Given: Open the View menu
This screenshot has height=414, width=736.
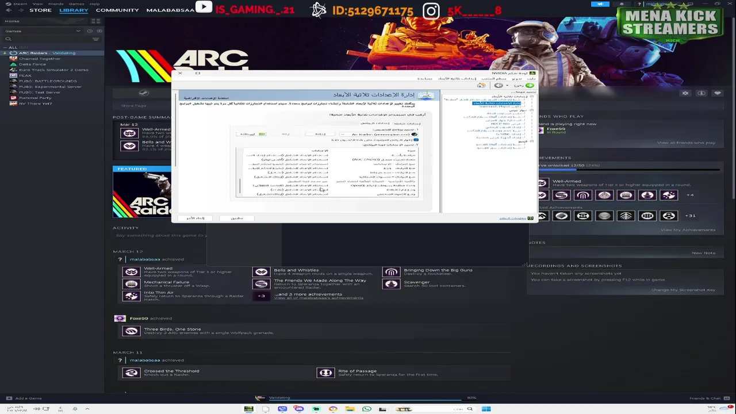Looking at the screenshot, I should coord(37,3).
